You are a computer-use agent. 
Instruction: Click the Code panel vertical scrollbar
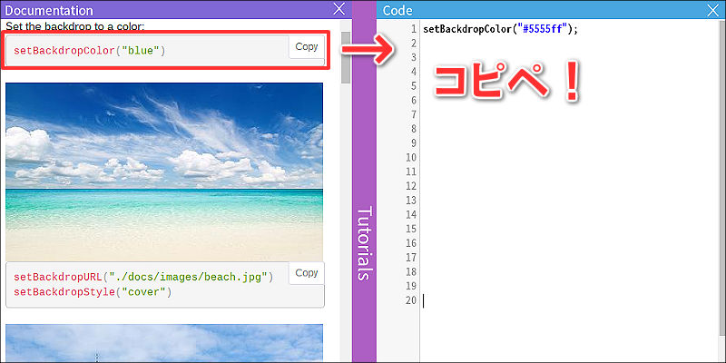click(722, 178)
